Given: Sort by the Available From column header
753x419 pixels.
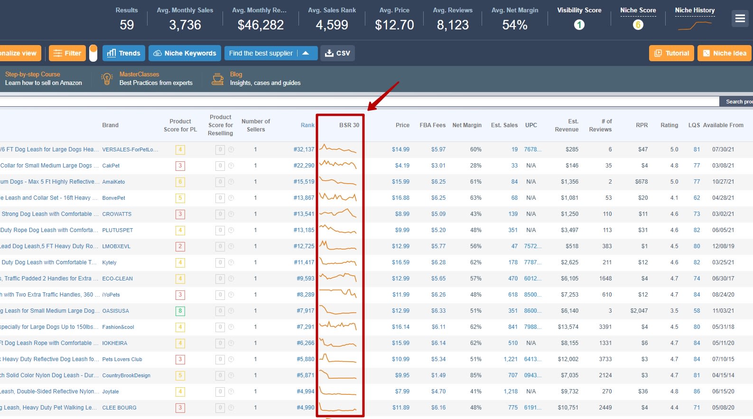Looking at the screenshot, I should tap(723, 125).
